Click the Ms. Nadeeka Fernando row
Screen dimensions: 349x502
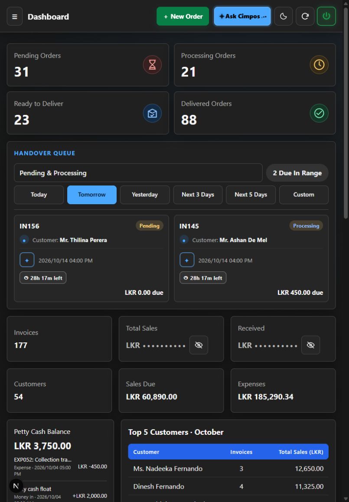click(x=228, y=469)
